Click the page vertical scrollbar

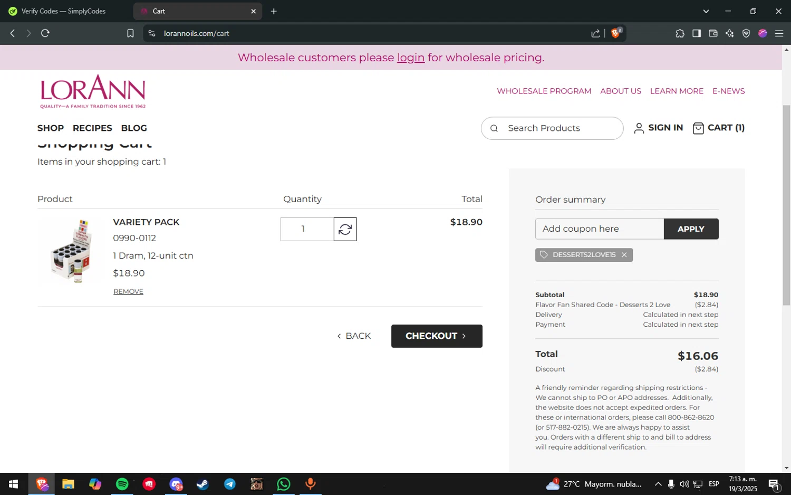pyautogui.click(x=786, y=205)
